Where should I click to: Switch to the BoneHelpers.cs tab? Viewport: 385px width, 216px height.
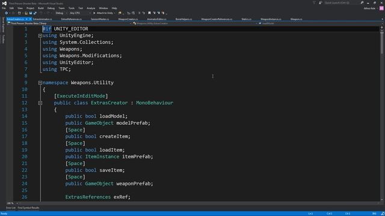pyautogui.click(x=183, y=19)
